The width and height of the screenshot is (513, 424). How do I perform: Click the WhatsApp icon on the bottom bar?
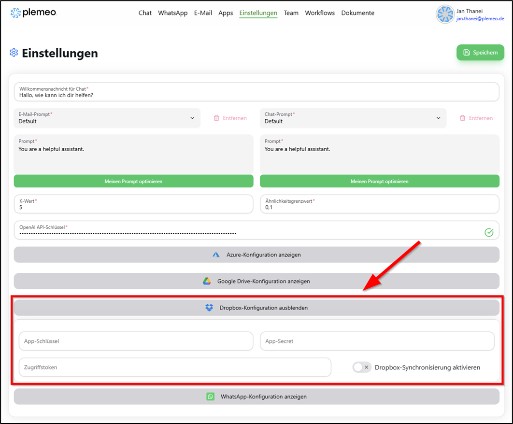[211, 396]
